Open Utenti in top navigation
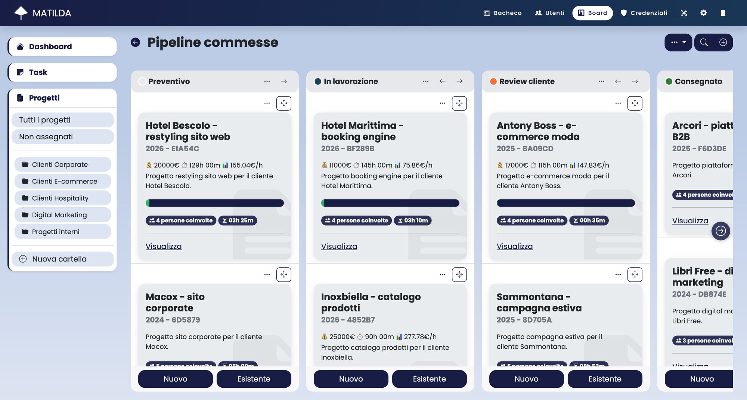 [550, 13]
